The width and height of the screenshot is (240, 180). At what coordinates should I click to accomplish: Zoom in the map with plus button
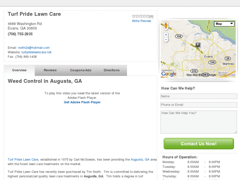(x=166, y=35)
